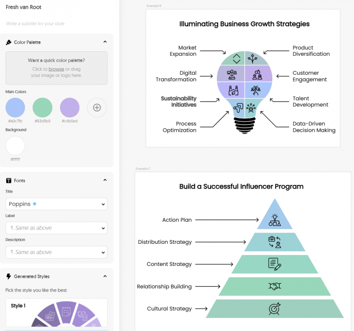
Task: Click the Fonts T icon
Action: tap(8, 181)
